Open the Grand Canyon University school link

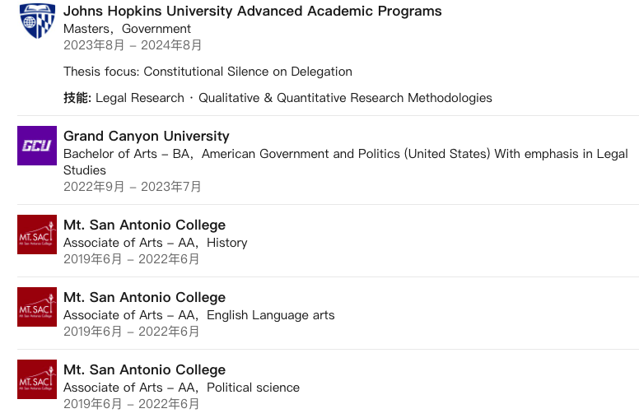146,137
